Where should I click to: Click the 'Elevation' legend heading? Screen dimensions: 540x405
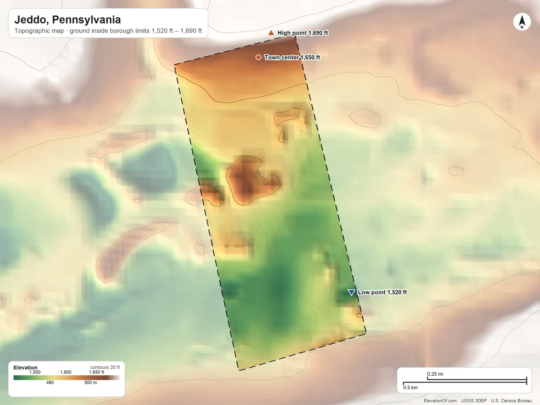point(26,368)
